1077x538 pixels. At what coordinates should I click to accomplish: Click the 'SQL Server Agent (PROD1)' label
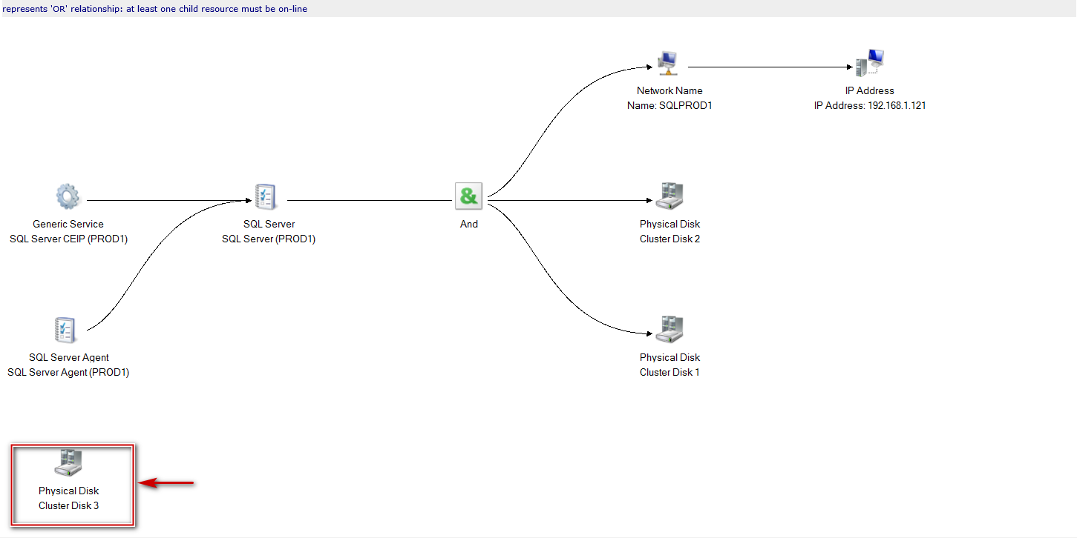(x=68, y=372)
